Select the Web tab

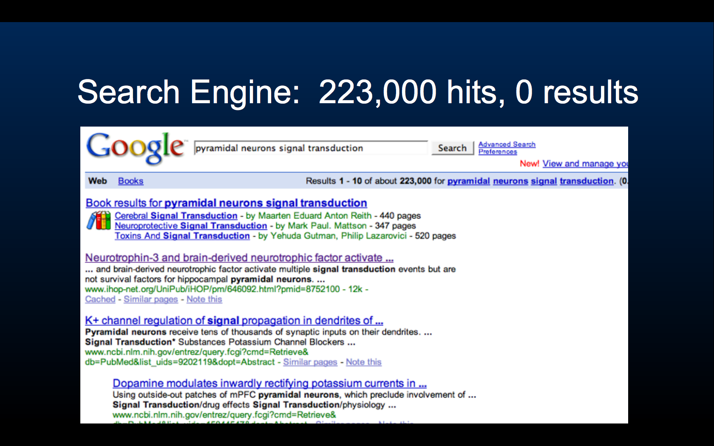pos(97,181)
